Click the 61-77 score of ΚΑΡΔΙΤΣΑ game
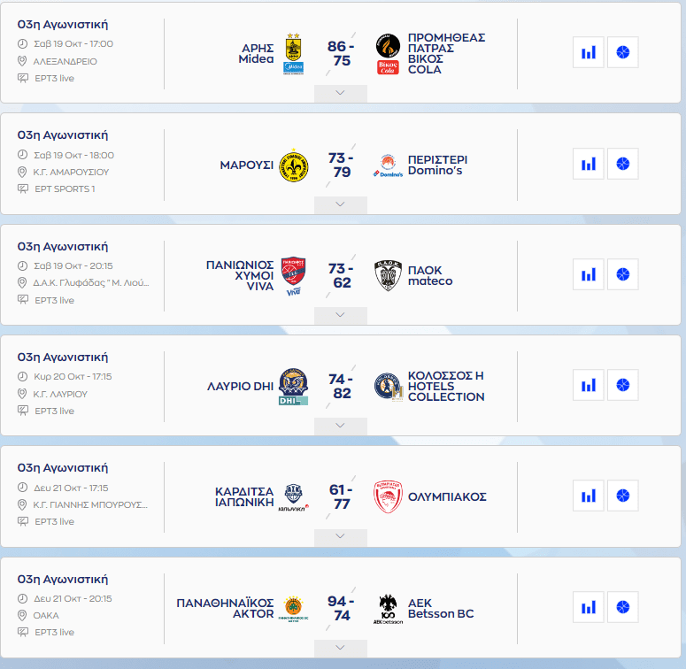The width and height of the screenshot is (686, 669). coord(340,497)
